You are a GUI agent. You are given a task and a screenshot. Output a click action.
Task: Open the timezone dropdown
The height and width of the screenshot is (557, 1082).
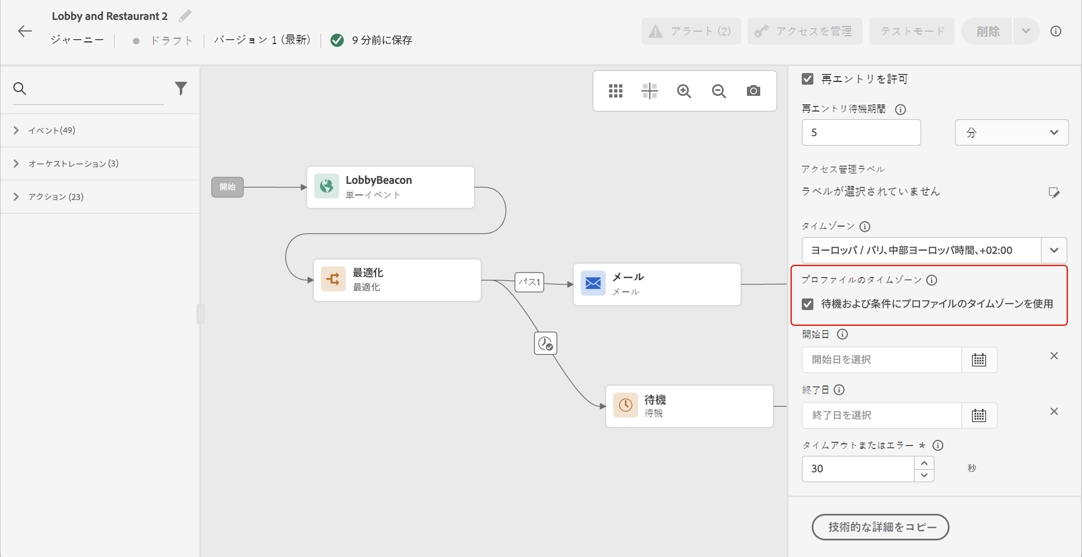point(1053,250)
